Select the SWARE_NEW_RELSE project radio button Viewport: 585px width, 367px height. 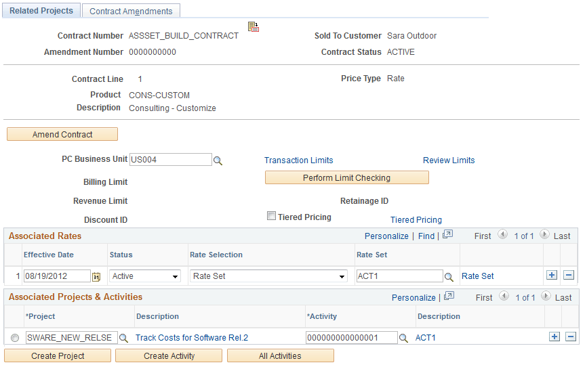pos(15,338)
